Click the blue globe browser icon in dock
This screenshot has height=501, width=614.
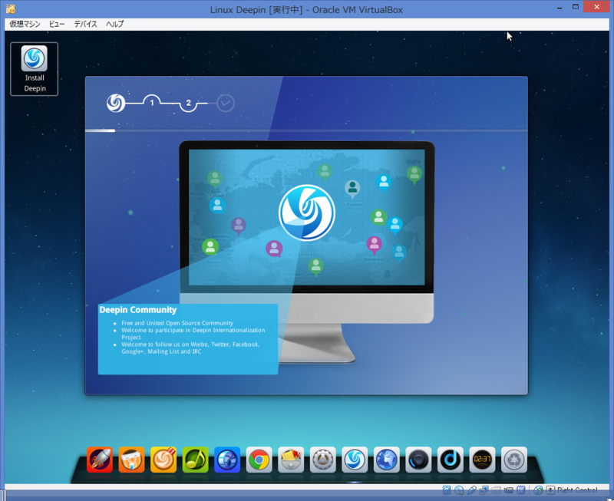pyautogui.click(x=386, y=460)
